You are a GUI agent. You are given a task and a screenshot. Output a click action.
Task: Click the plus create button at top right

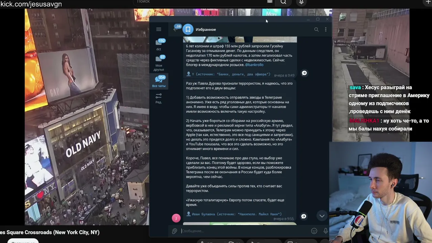(428, 2)
